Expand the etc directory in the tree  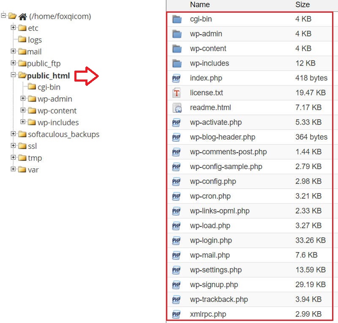pos(14,28)
